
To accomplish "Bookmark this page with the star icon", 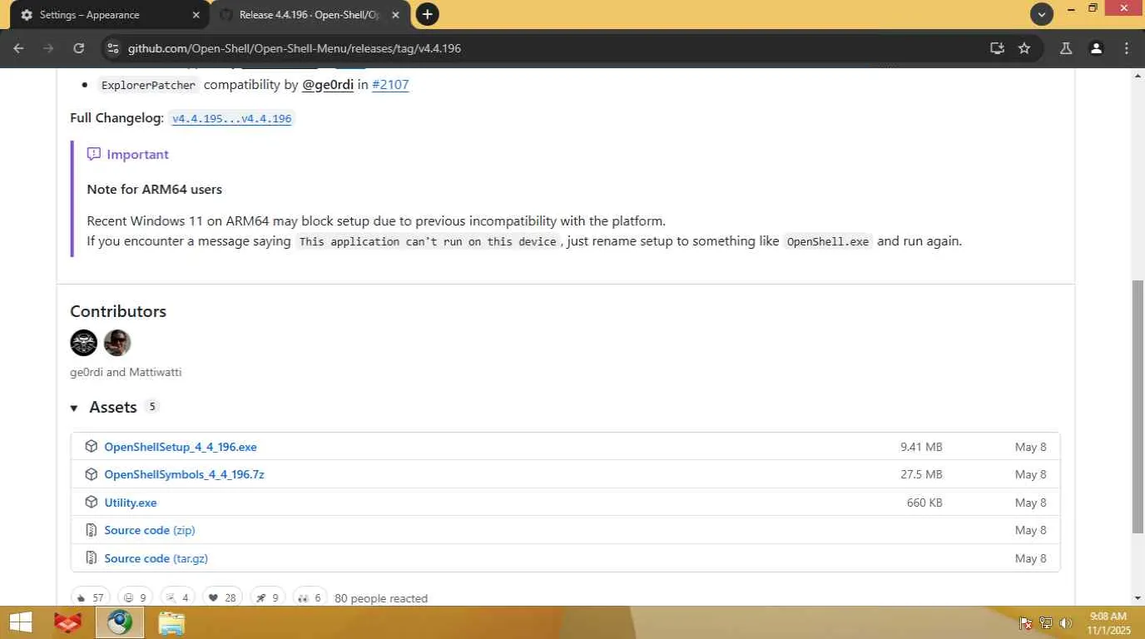I will click(x=1024, y=48).
